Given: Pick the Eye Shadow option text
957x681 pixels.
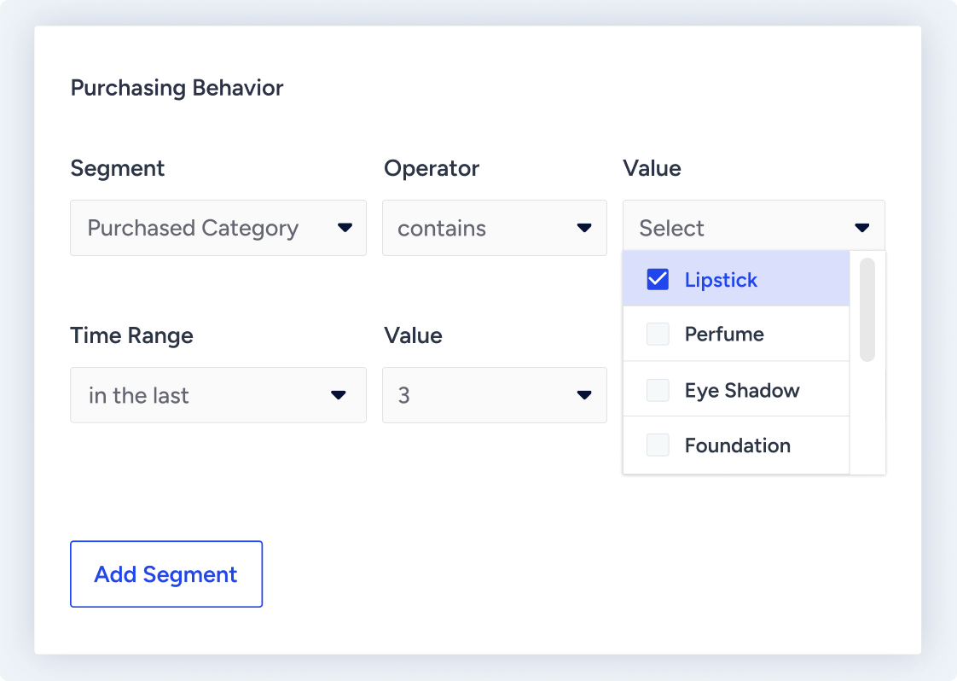Looking at the screenshot, I should pyautogui.click(x=742, y=390).
